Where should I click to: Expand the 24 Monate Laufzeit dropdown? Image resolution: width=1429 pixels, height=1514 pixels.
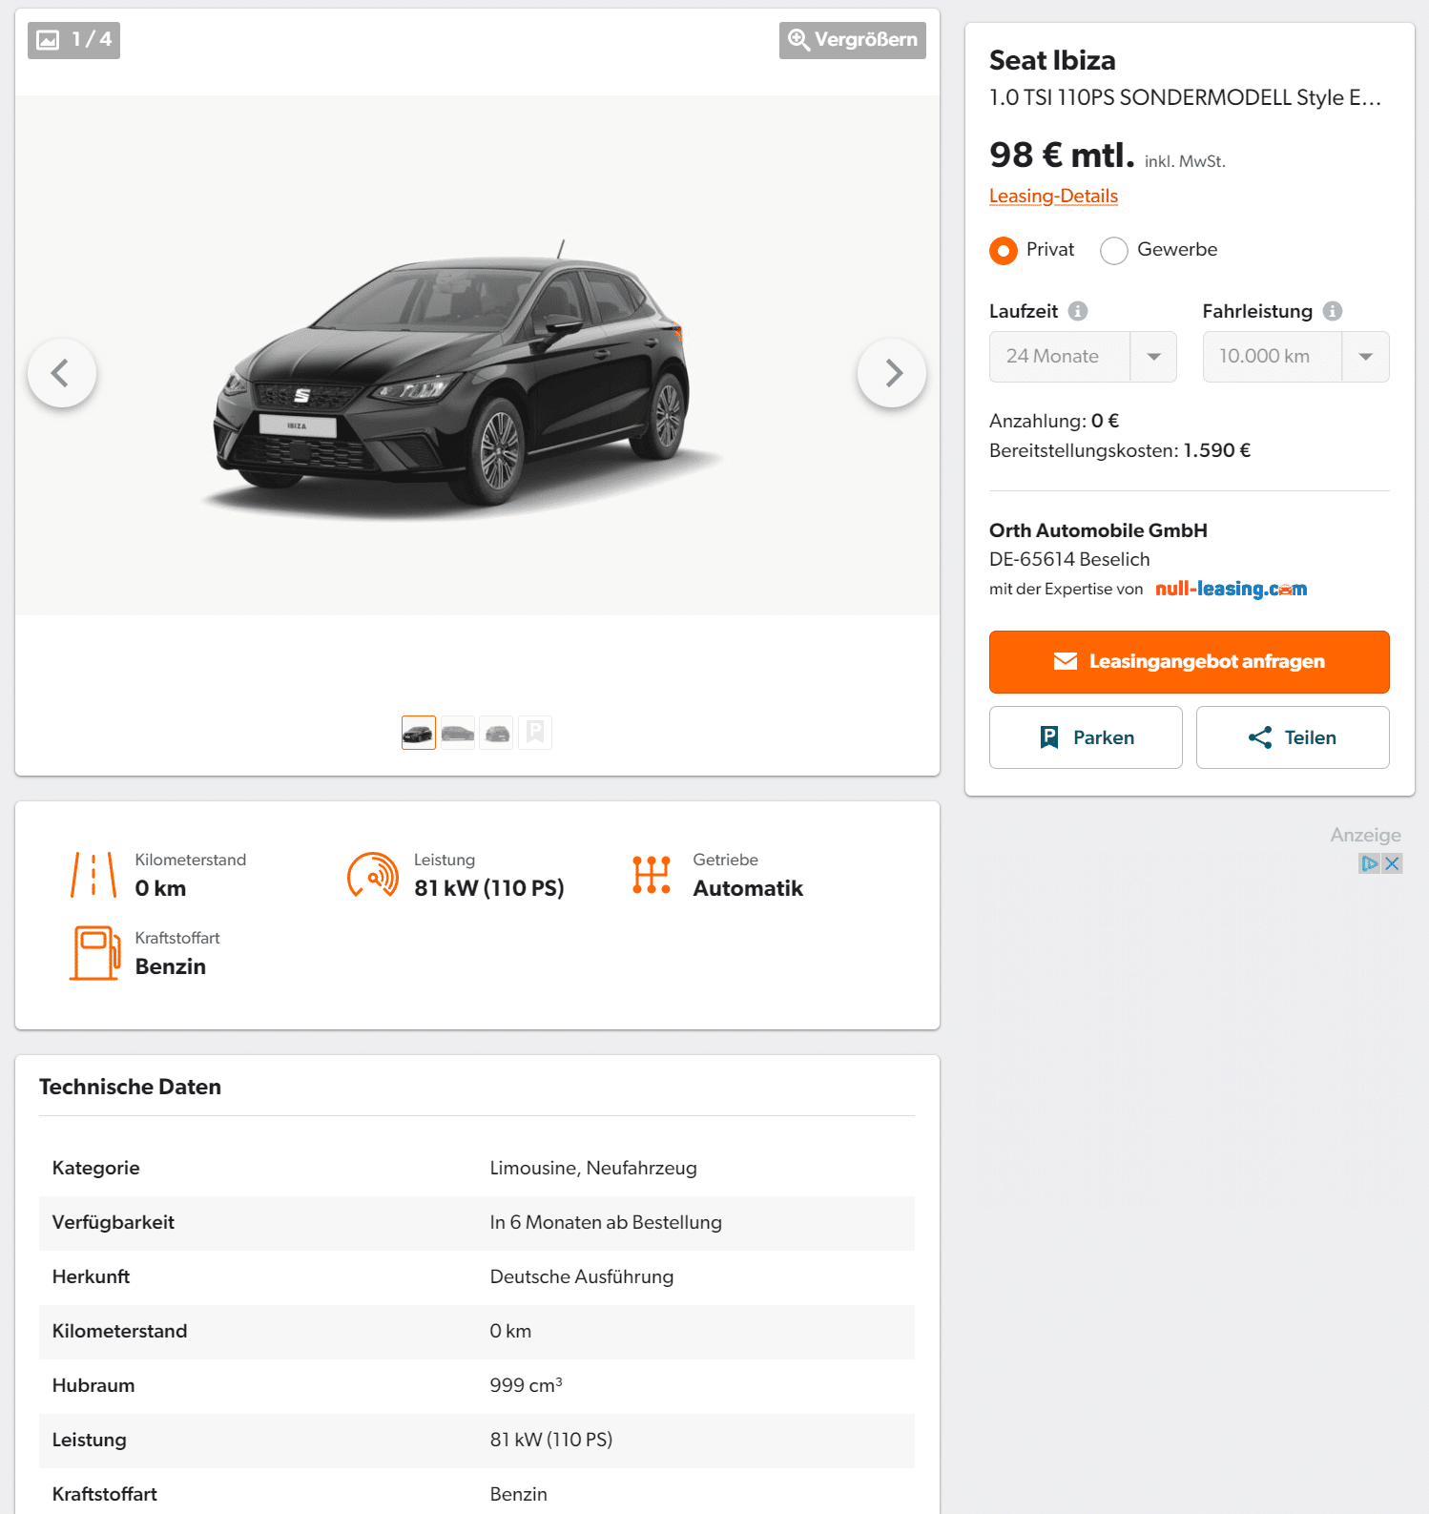(x=1083, y=357)
